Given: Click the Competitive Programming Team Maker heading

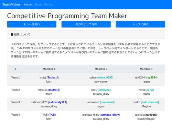Looking at the screenshot, I should tap(67, 16).
